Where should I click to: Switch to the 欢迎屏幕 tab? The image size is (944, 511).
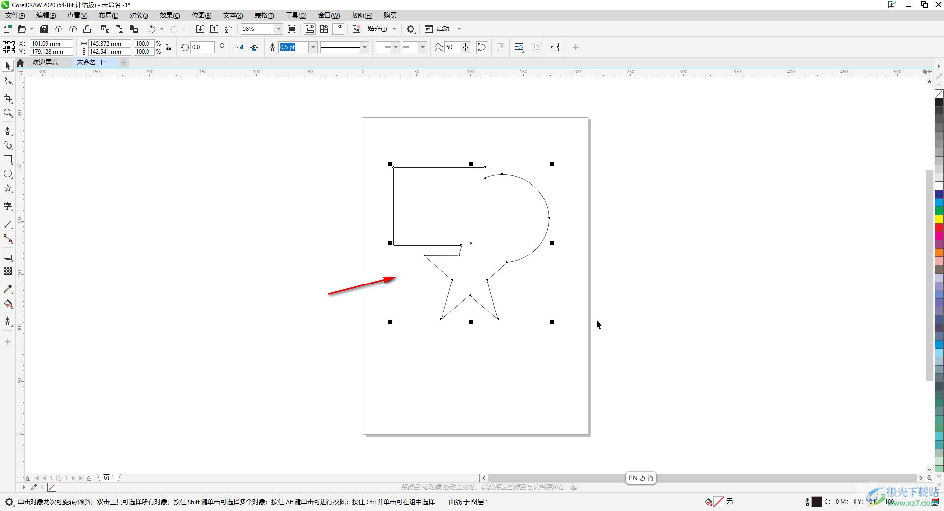pos(45,62)
